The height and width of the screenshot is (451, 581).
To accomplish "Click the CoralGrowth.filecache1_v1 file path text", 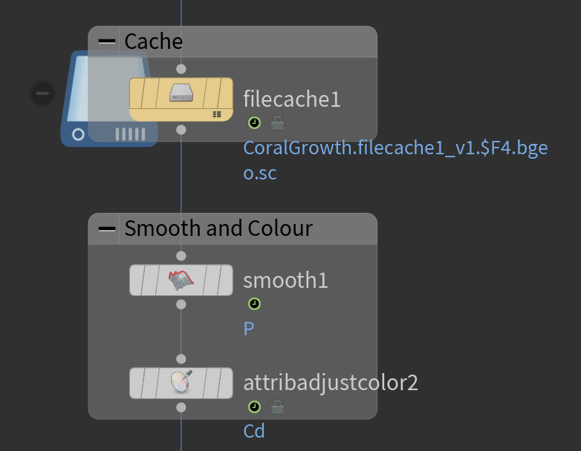I will [x=395, y=148].
